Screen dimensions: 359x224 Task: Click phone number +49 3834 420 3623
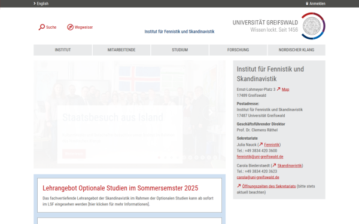coord(261,171)
